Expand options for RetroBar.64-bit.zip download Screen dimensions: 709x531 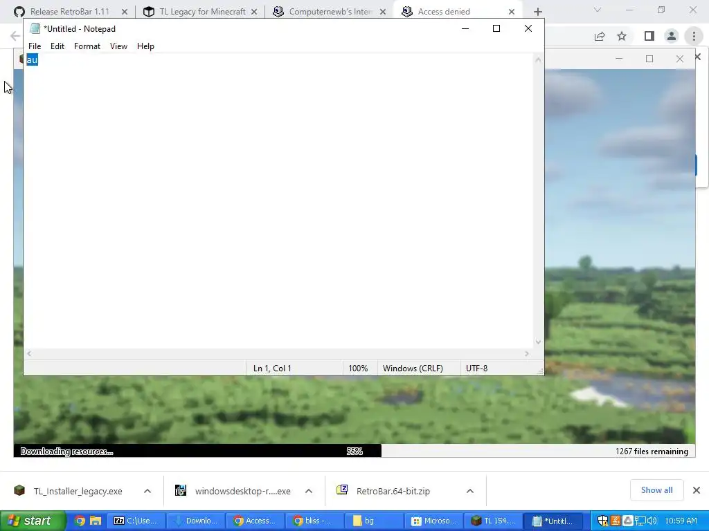(x=470, y=491)
